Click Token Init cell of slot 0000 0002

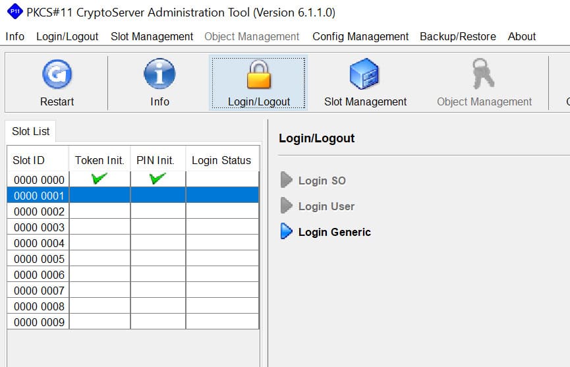(100, 211)
